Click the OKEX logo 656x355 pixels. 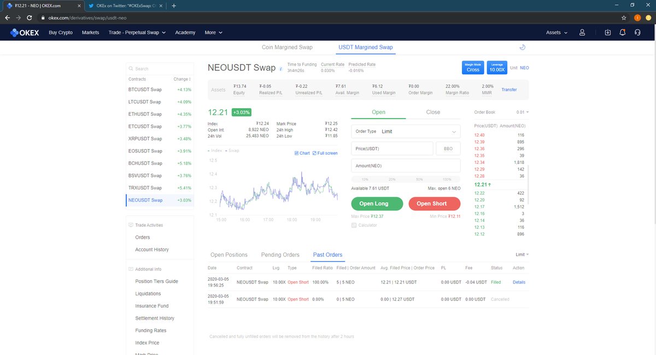[25, 32]
